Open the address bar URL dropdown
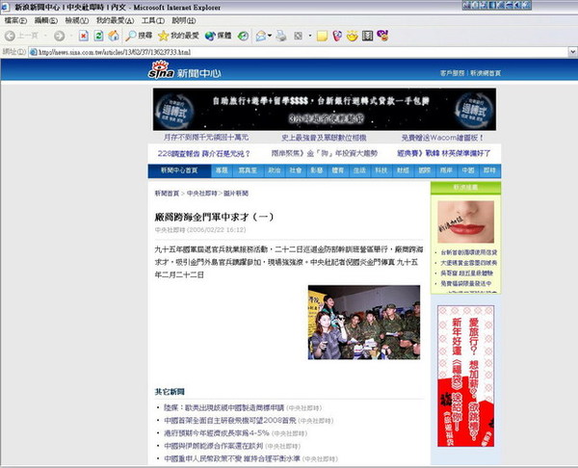This screenshot has width=578, height=468. point(573,52)
